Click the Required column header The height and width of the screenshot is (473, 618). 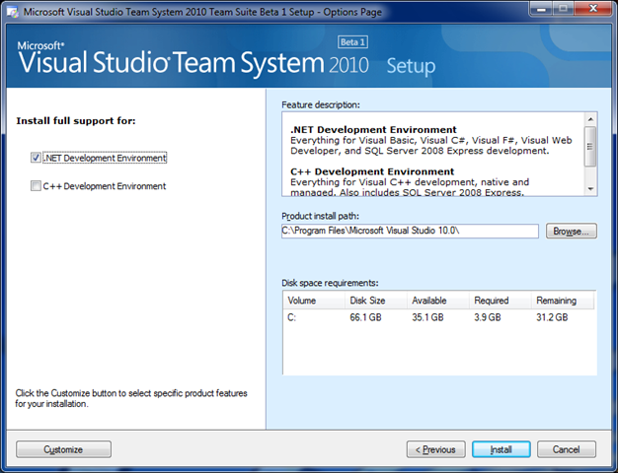[x=501, y=301]
